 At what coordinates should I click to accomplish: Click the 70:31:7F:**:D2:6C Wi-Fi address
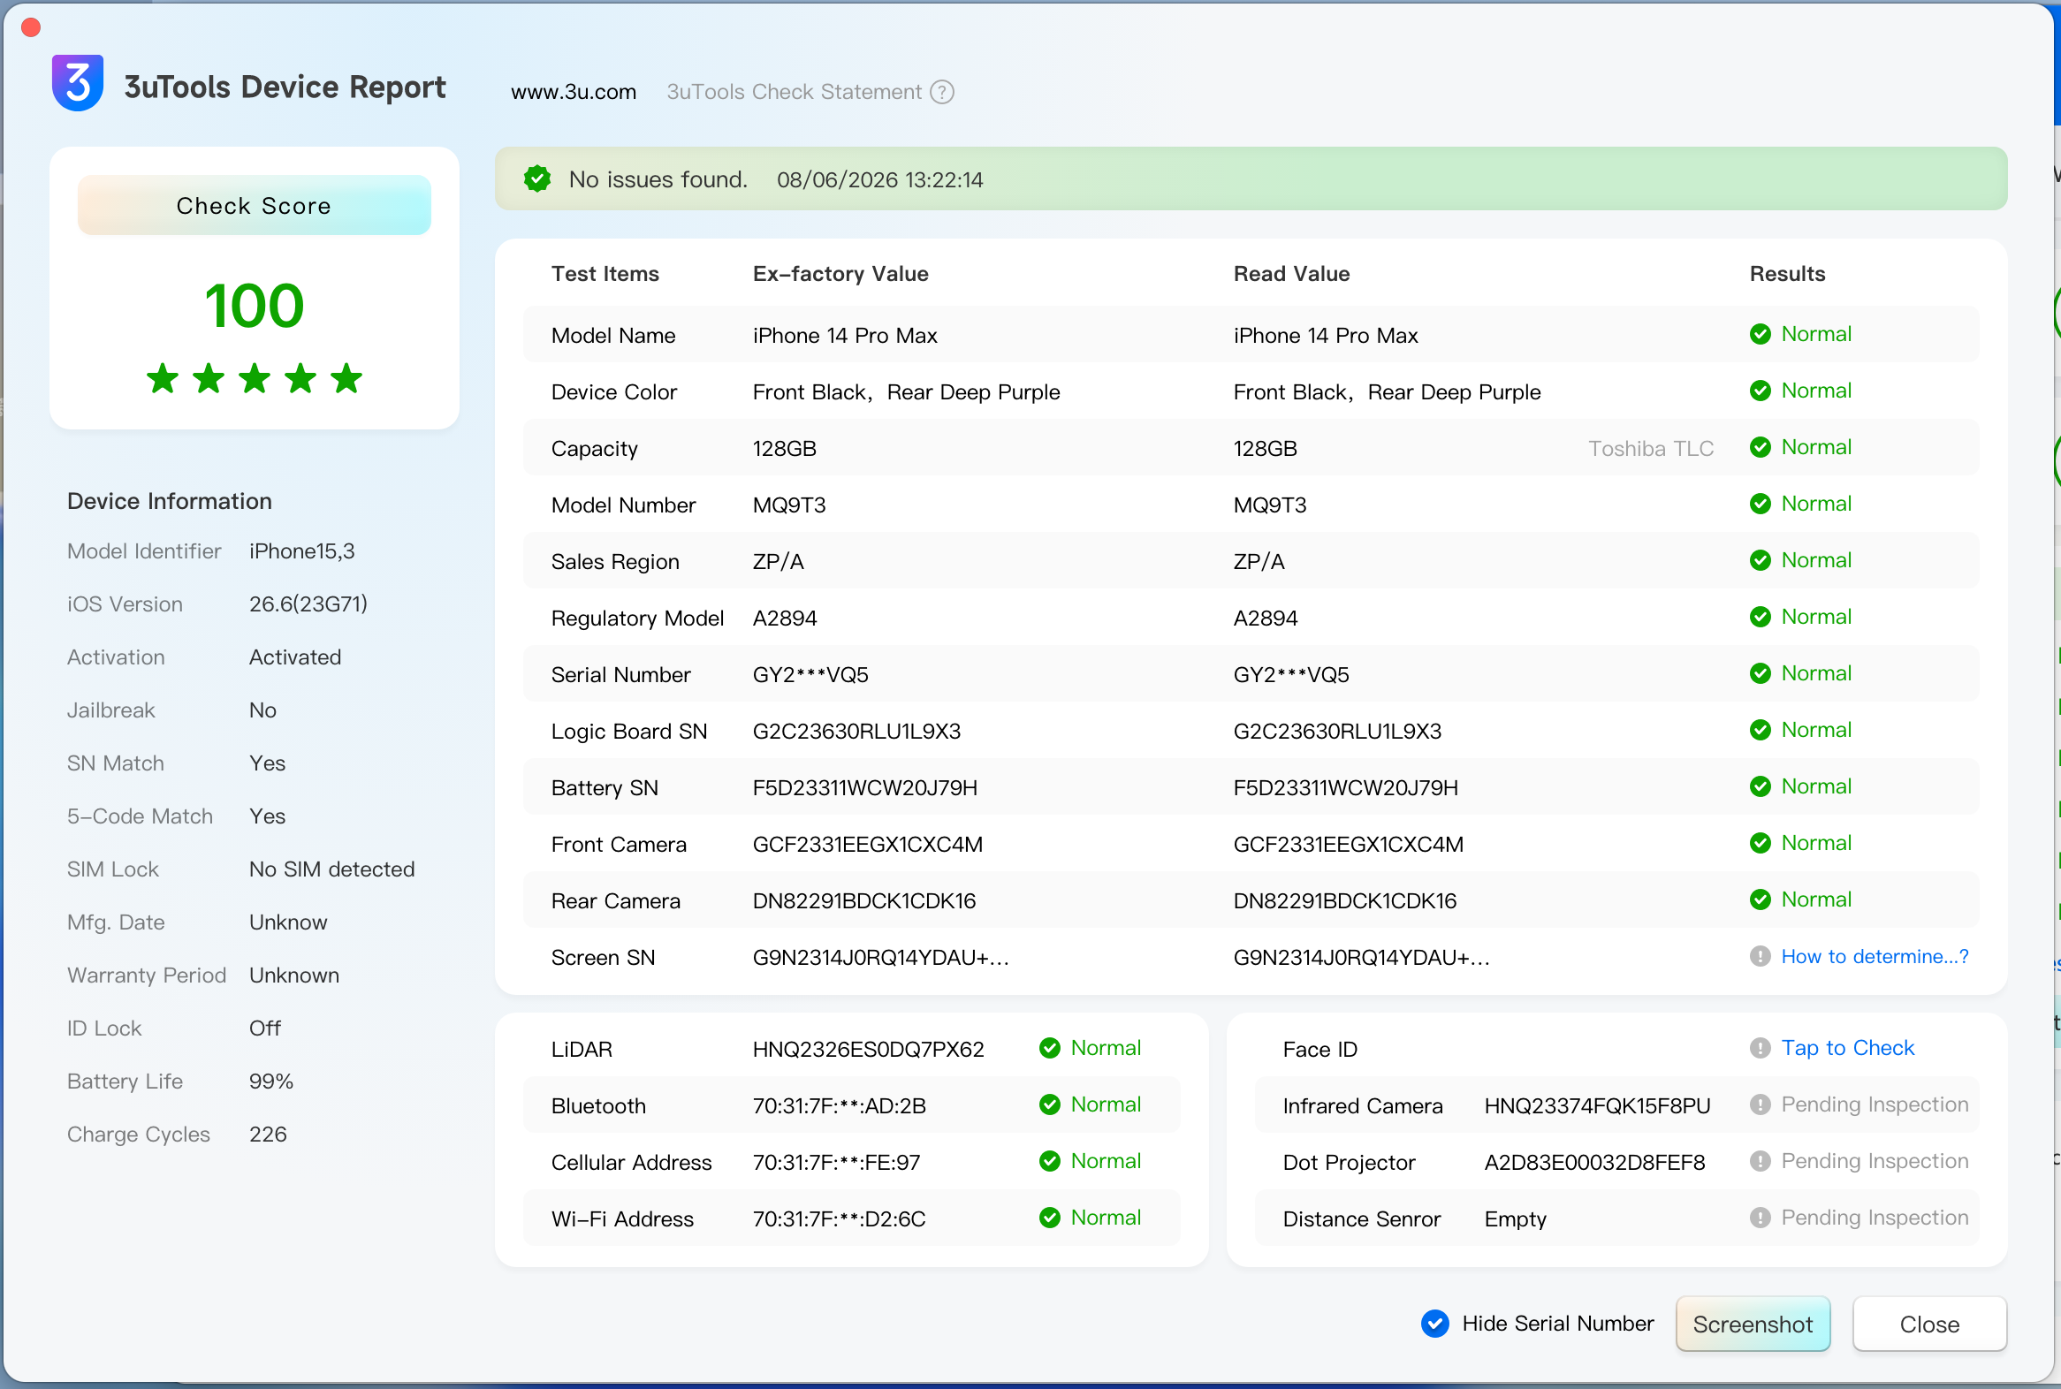tap(838, 1219)
